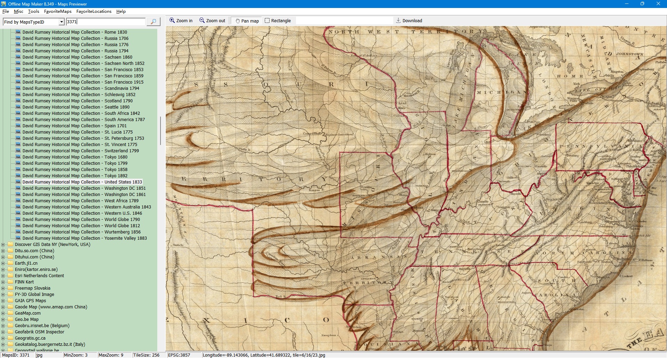Screen dimensions: 667x358
Task: Expand the GAIA GPS Maps folder
Action: tap(3, 301)
